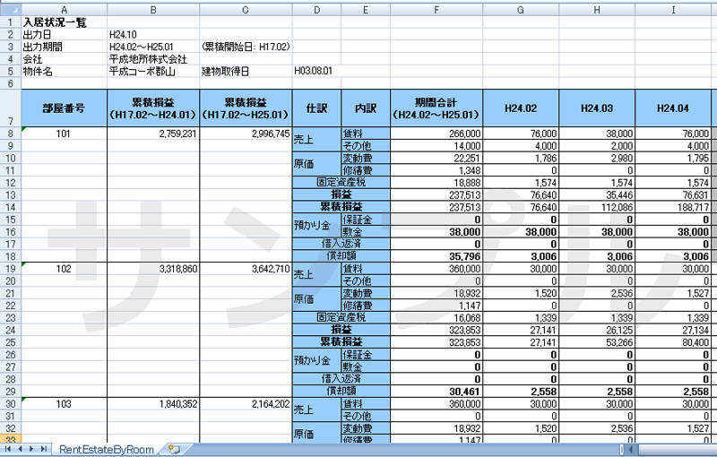Select room number 102 cell

63,268
